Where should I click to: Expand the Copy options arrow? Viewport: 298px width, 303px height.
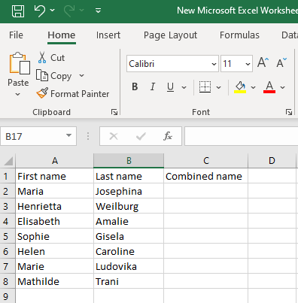pos(81,75)
